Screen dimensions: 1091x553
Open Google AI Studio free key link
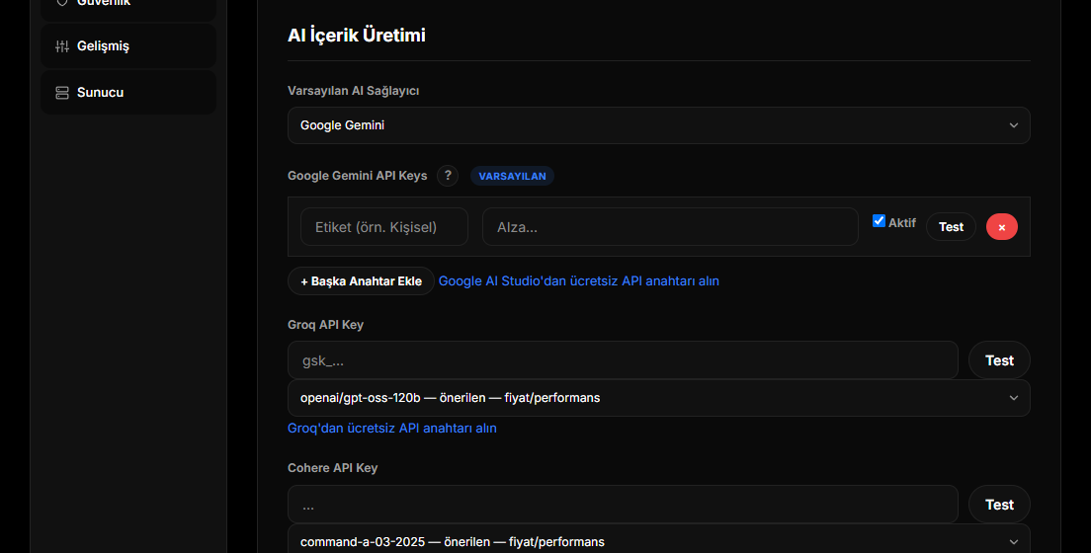point(579,281)
